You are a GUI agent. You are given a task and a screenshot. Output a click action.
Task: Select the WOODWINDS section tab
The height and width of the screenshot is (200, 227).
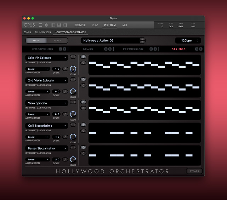click(x=42, y=49)
